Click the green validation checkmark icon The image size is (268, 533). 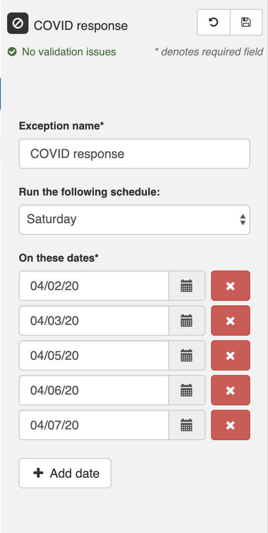coord(12,52)
